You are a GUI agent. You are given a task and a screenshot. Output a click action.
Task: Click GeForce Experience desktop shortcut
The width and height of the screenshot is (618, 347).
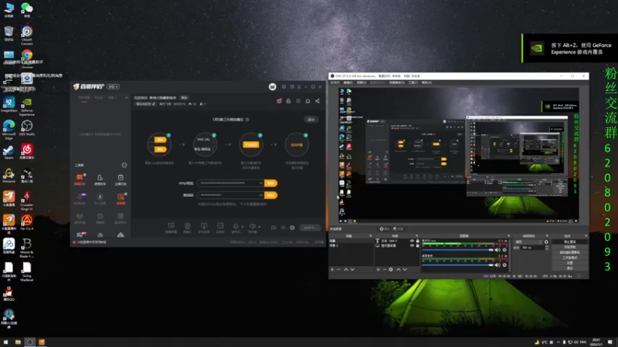[x=27, y=106]
